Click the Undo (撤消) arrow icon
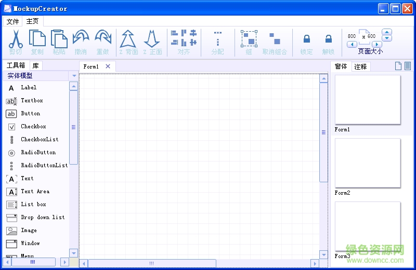Viewport: 416px width, 270px height. point(81,39)
